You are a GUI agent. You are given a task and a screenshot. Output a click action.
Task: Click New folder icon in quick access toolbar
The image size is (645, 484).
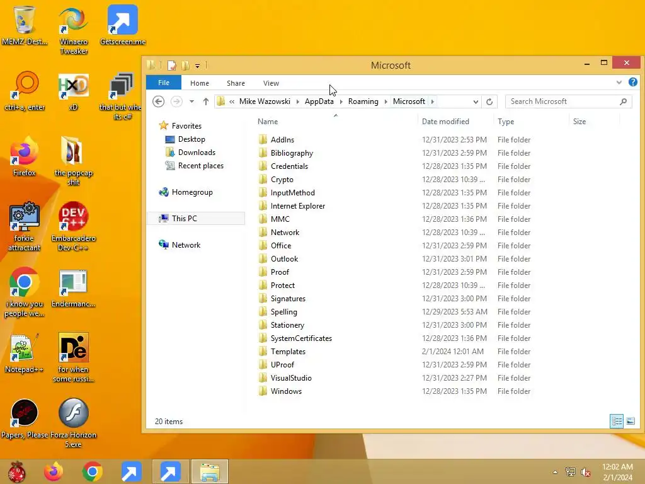[186, 66]
